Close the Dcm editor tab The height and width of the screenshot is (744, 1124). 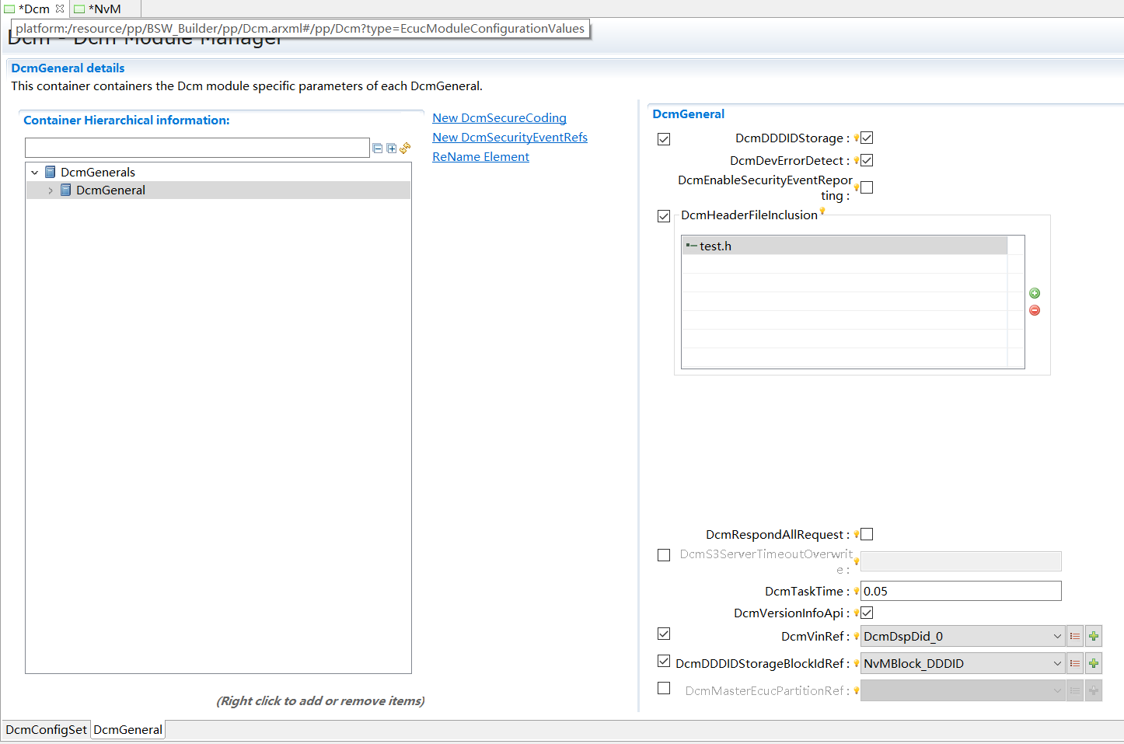click(60, 9)
